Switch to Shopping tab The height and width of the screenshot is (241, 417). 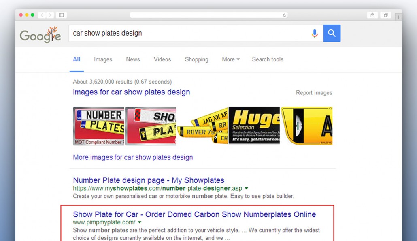click(196, 59)
